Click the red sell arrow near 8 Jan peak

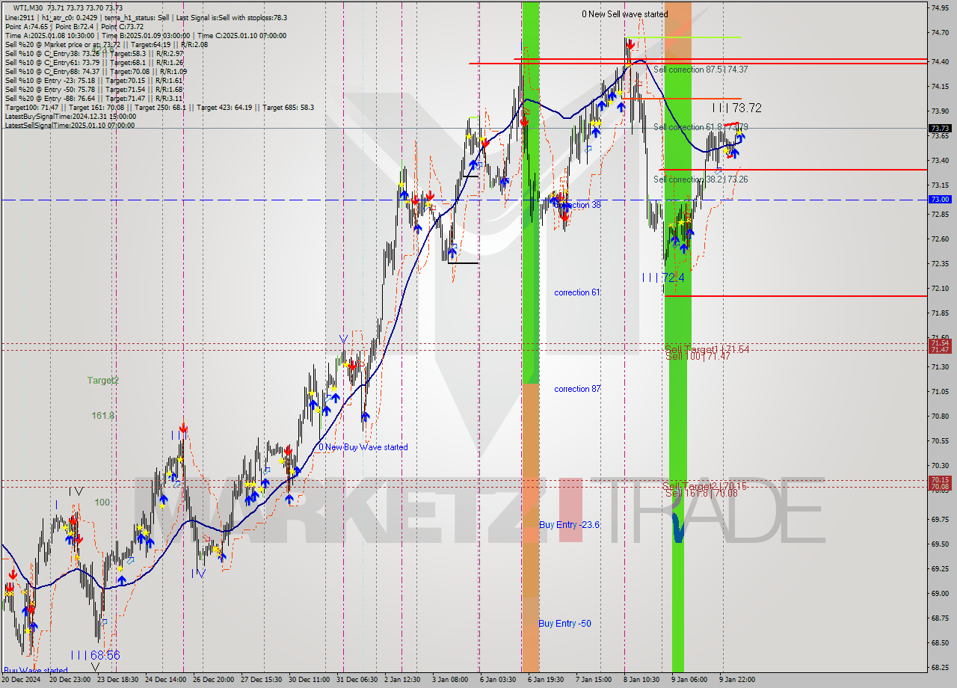pyautogui.click(x=631, y=45)
